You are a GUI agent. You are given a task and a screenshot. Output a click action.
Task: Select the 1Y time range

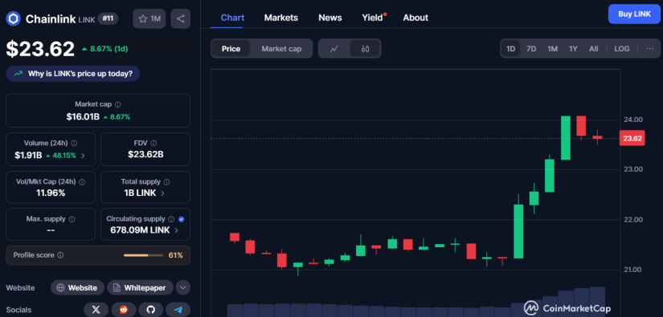pos(573,48)
